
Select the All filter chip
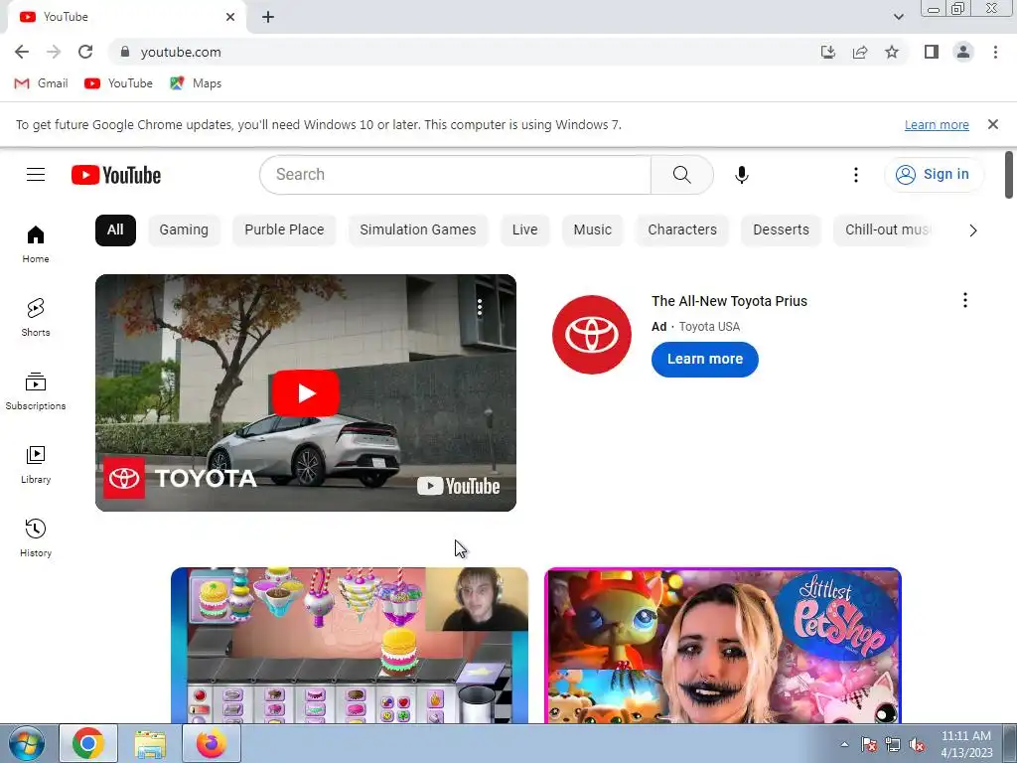[x=115, y=230]
